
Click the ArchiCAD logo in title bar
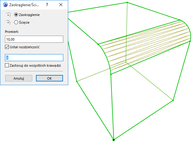5,5
